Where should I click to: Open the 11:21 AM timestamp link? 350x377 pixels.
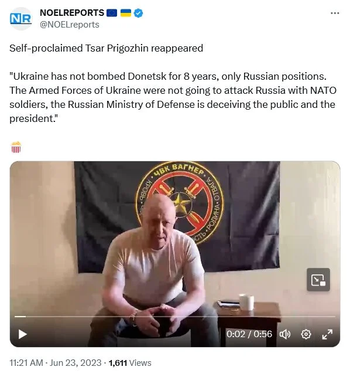coord(26,363)
